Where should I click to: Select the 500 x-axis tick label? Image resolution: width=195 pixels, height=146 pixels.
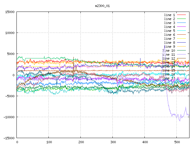click(176, 142)
